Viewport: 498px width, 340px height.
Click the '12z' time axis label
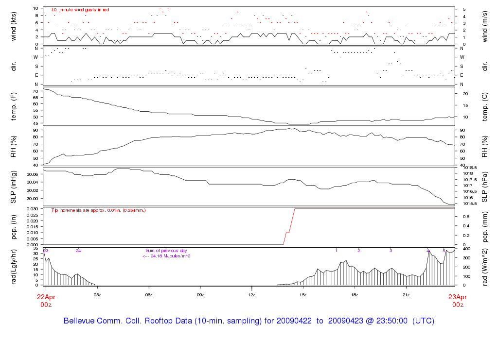251,295
